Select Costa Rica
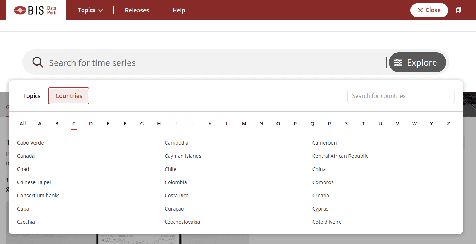Screen dimensions: 476x244 pos(176,196)
